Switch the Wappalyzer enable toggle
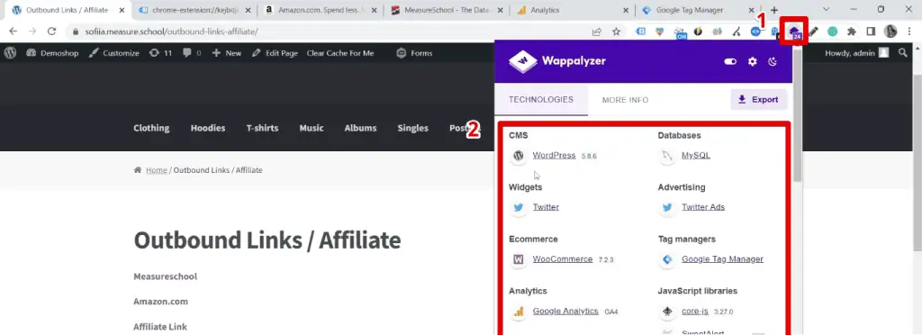 click(730, 61)
